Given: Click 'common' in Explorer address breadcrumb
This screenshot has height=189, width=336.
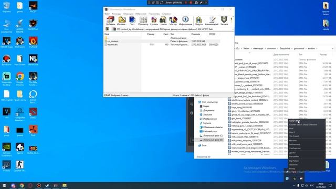Looking at the screenshot, I should pyautogui.click(x=271, y=49).
